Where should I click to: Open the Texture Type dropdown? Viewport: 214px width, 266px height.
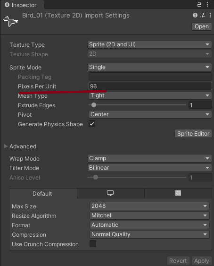(x=149, y=44)
